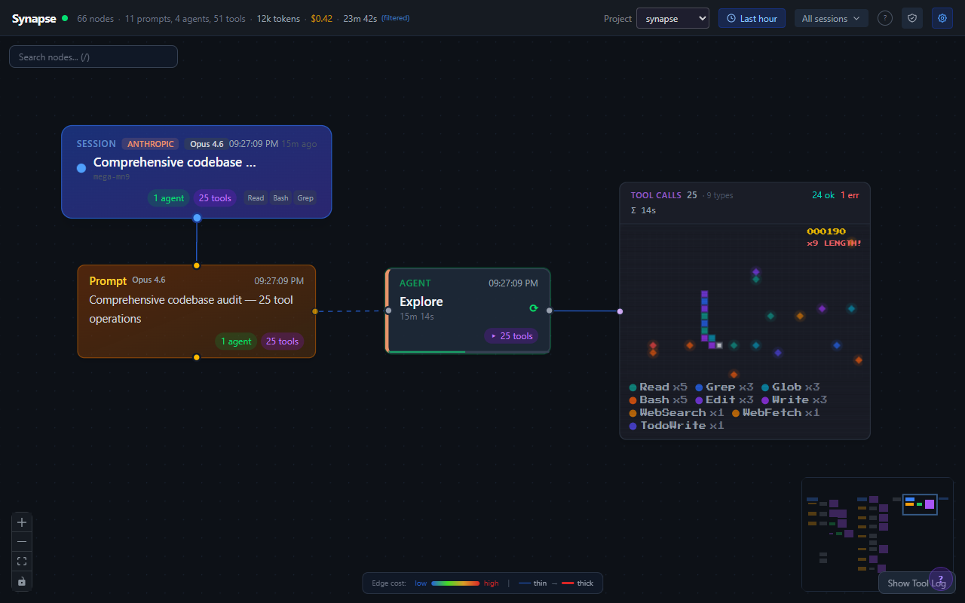Viewport: 965px width, 603px height.
Task: Click the green refresh icon on Explore agent
Action: [534, 308]
